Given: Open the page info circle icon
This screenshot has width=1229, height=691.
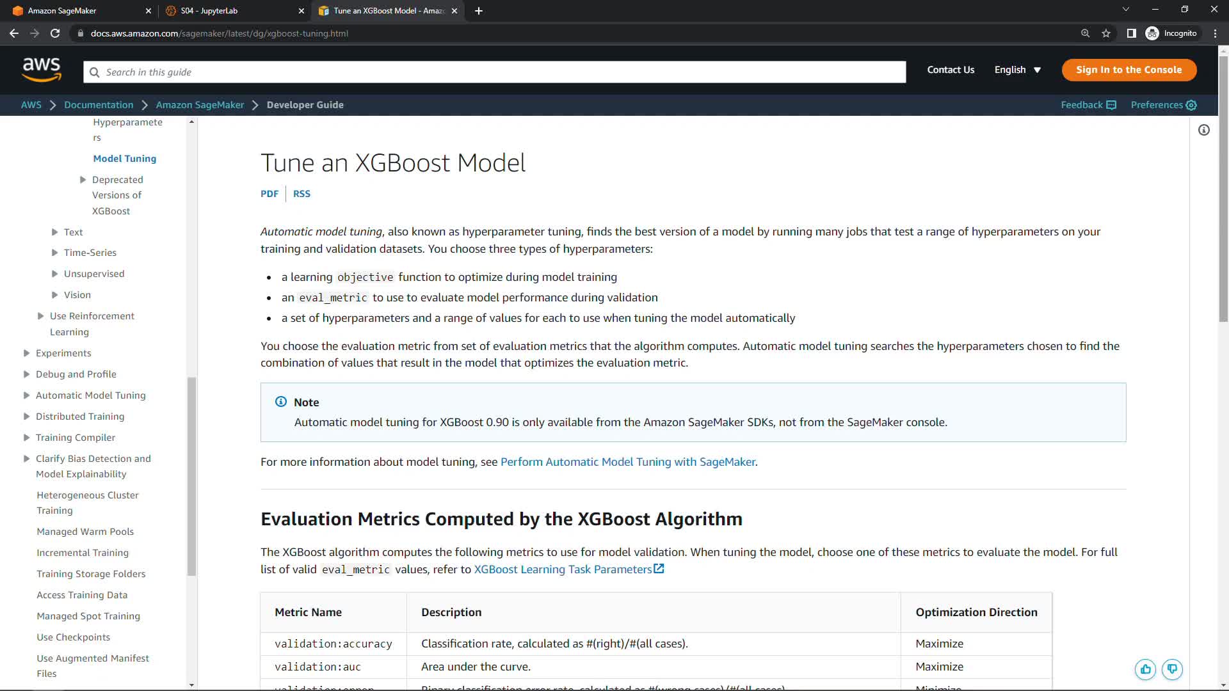Looking at the screenshot, I should pos(1204,131).
